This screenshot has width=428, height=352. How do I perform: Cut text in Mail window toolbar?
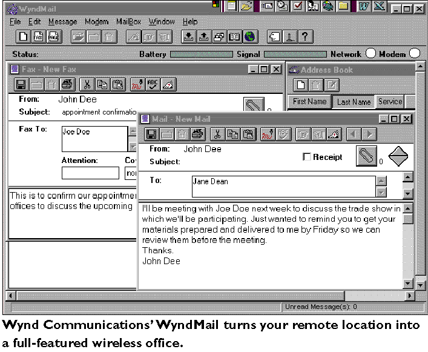pyautogui.click(x=217, y=134)
